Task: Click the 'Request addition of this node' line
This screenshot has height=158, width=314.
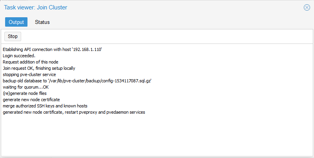Action: (x=30, y=62)
